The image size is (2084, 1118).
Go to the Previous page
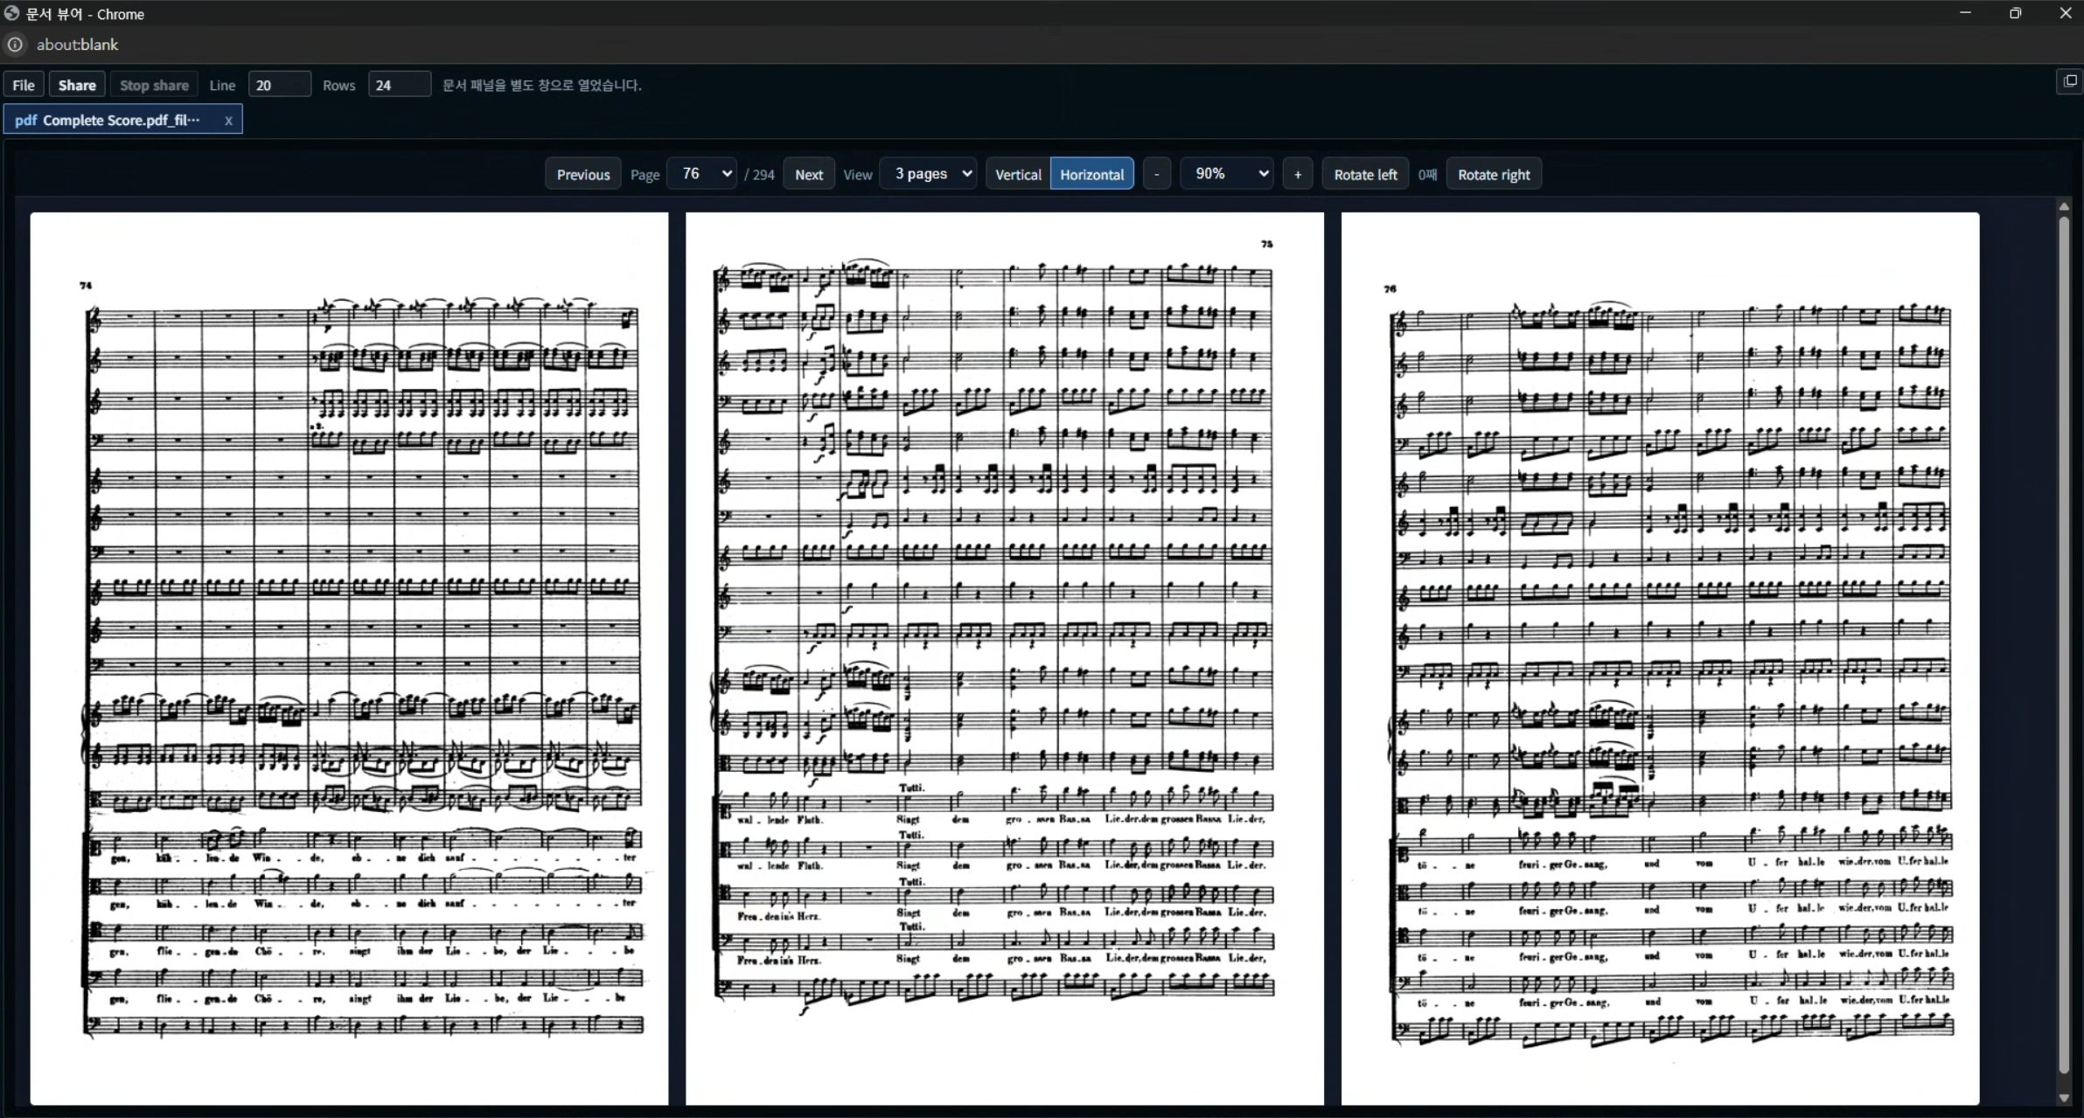point(583,174)
